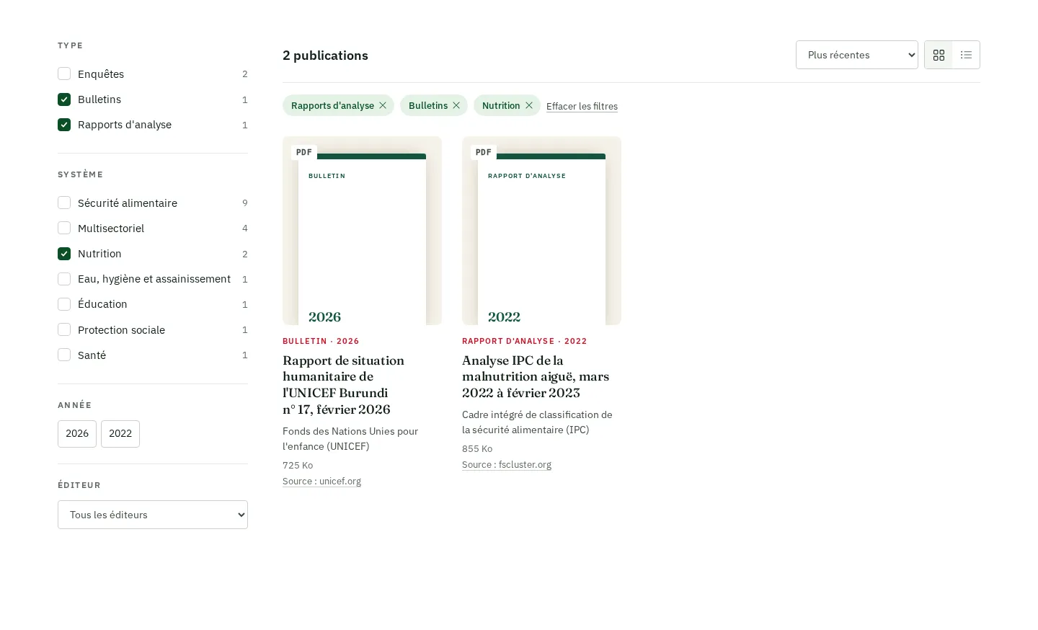Viewport: 1038px width, 630px height.
Task: Check the Éducation checkbox
Action: (64, 304)
